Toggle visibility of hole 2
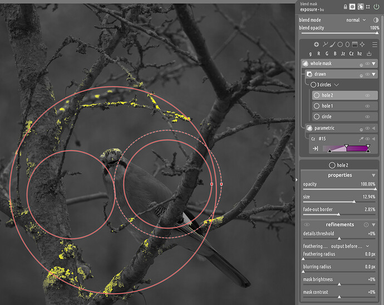 tap(367, 95)
